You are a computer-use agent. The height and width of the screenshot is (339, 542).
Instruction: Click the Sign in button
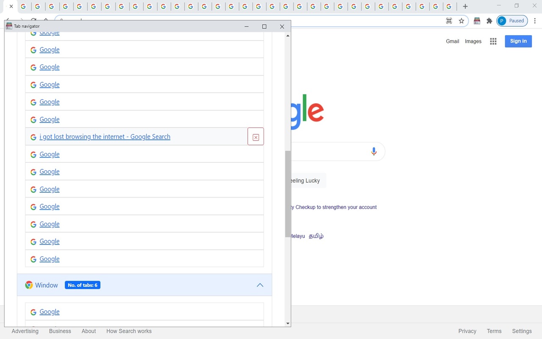pyautogui.click(x=518, y=41)
